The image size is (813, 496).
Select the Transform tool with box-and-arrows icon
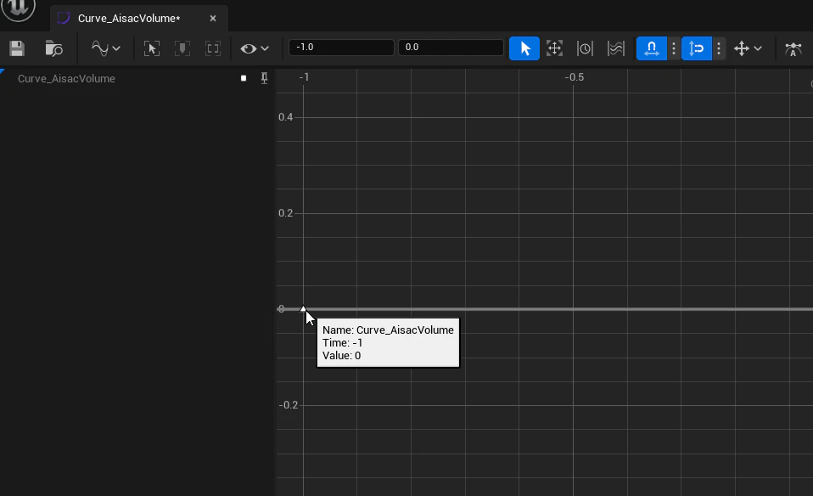coord(554,48)
